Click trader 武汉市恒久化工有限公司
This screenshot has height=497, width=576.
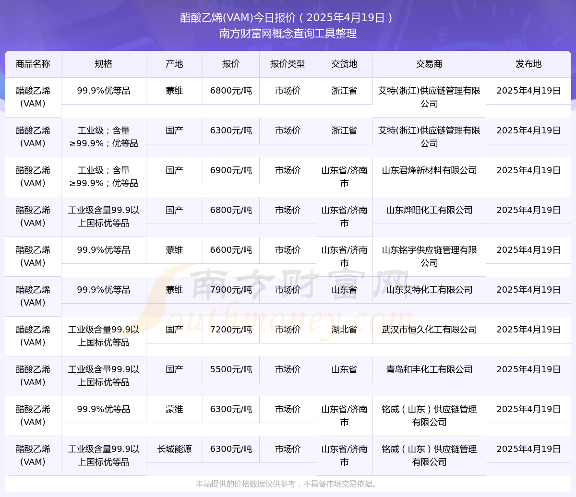click(x=429, y=330)
